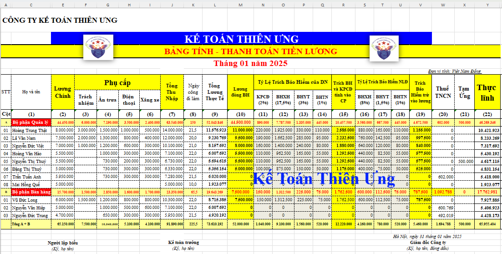Click the "Người lập biểu" signature label
The width and height of the screenshot is (502, 254).
[x=63, y=243]
